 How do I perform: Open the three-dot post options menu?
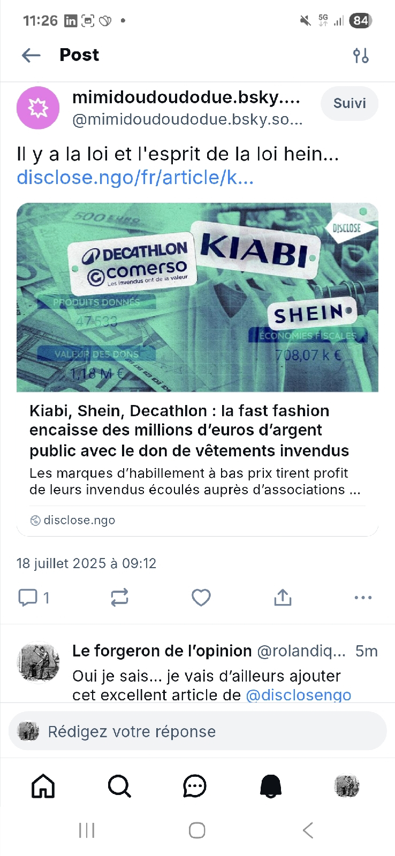(x=363, y=598)
